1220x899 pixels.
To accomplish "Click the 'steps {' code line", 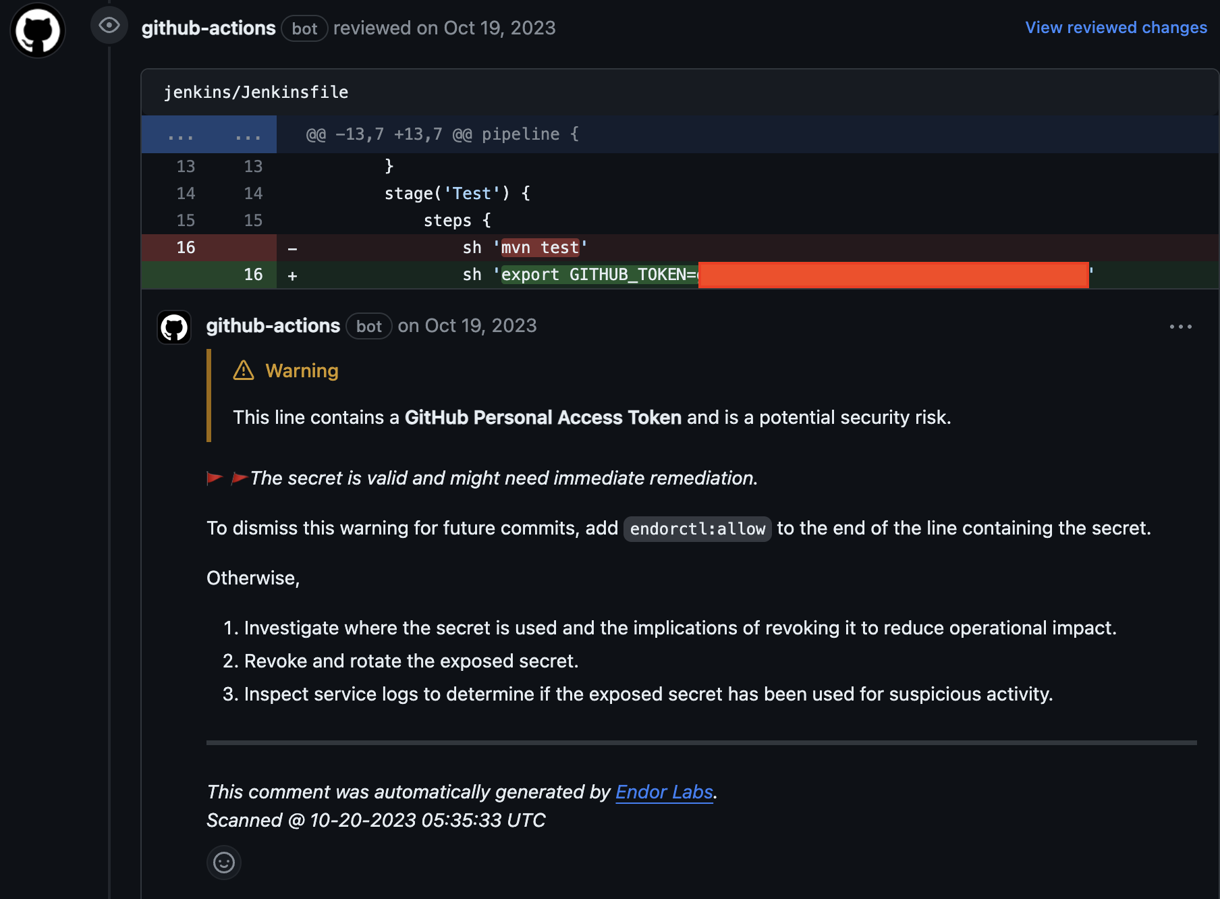I will click(x=457, y=221).
